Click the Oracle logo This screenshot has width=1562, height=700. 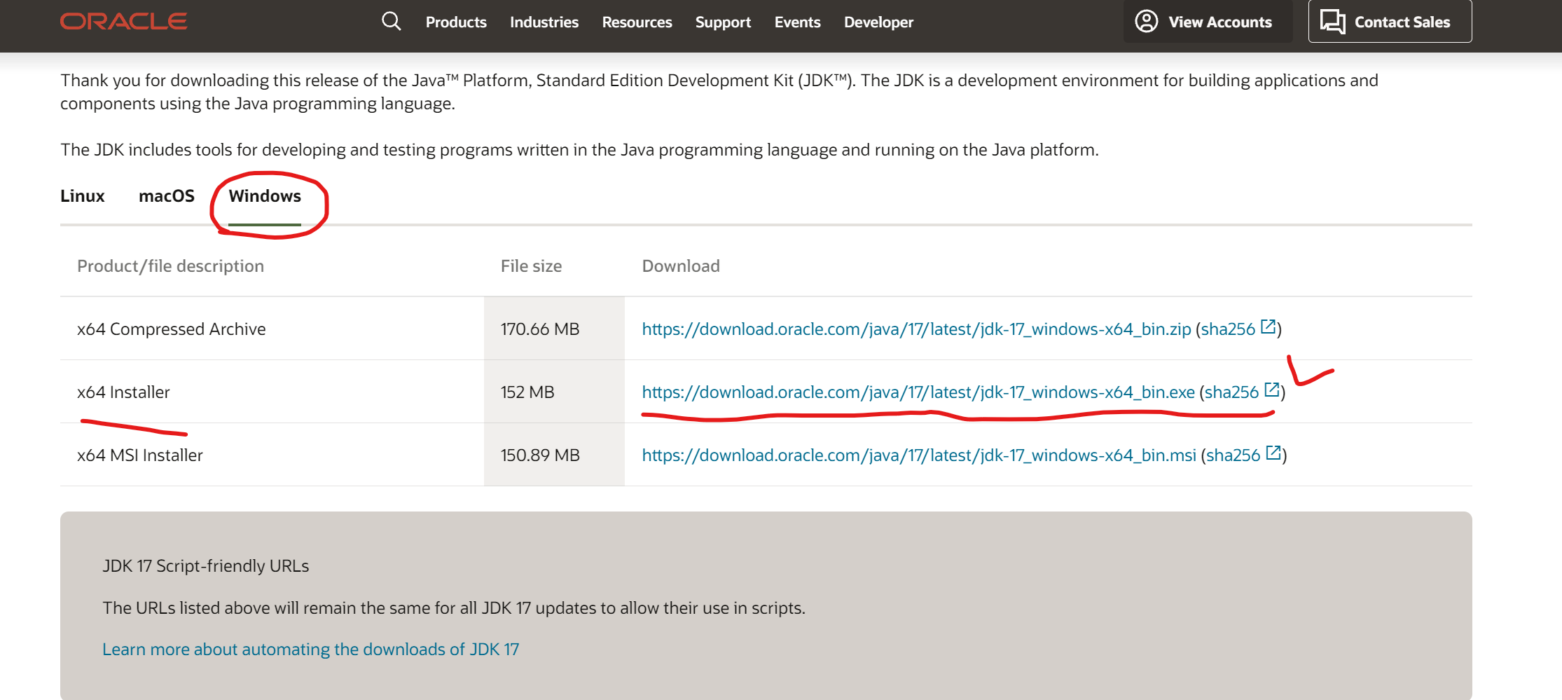click(123, 22)
